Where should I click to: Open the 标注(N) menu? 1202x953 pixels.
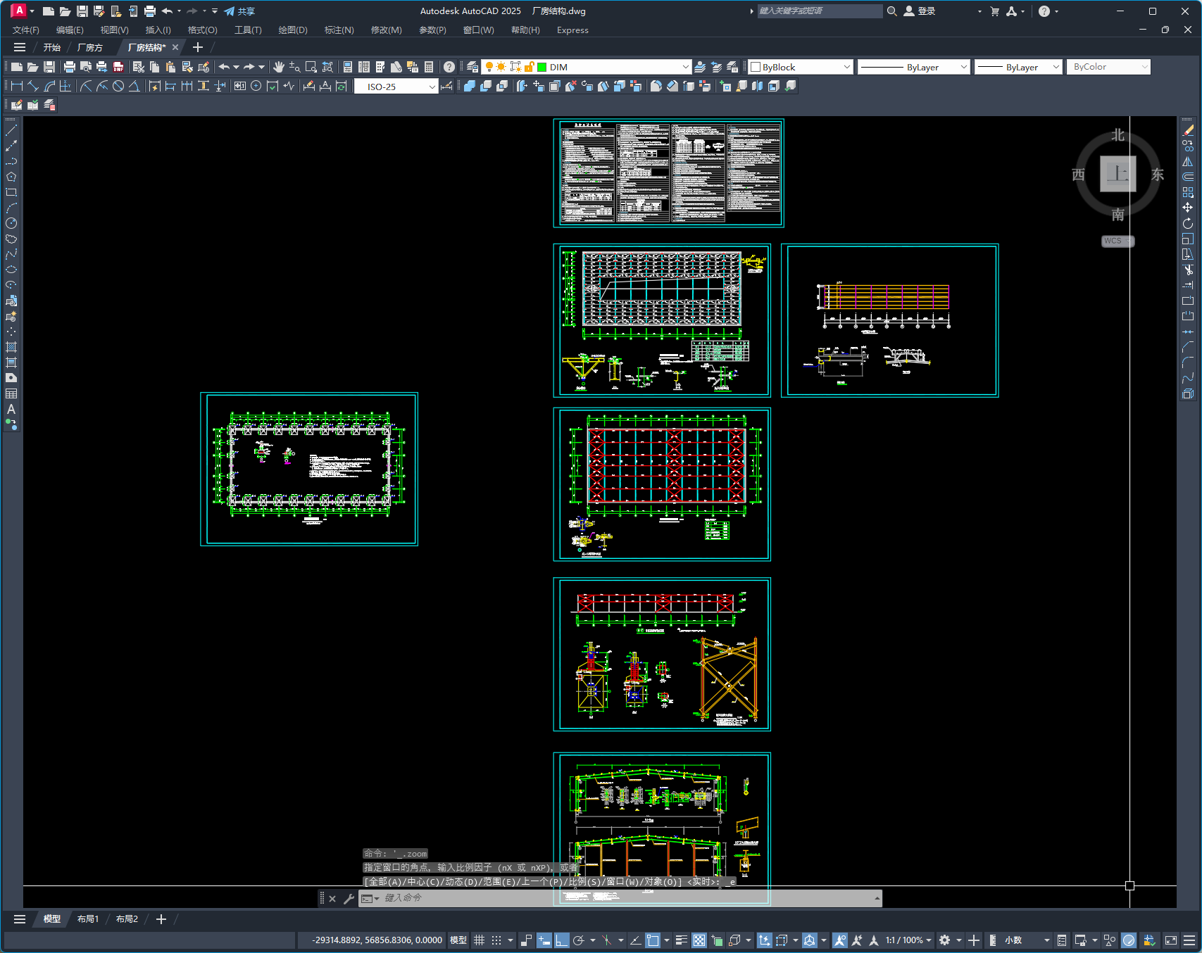tap(339, 30)
